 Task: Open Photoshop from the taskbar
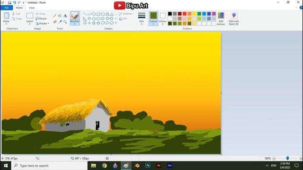(x=148, y=166)
